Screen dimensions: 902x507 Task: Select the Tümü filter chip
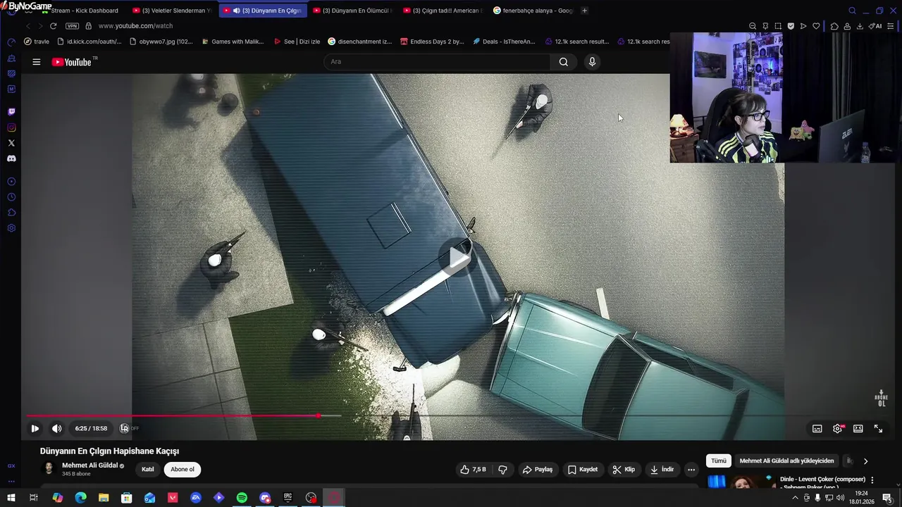pos(719,461)
